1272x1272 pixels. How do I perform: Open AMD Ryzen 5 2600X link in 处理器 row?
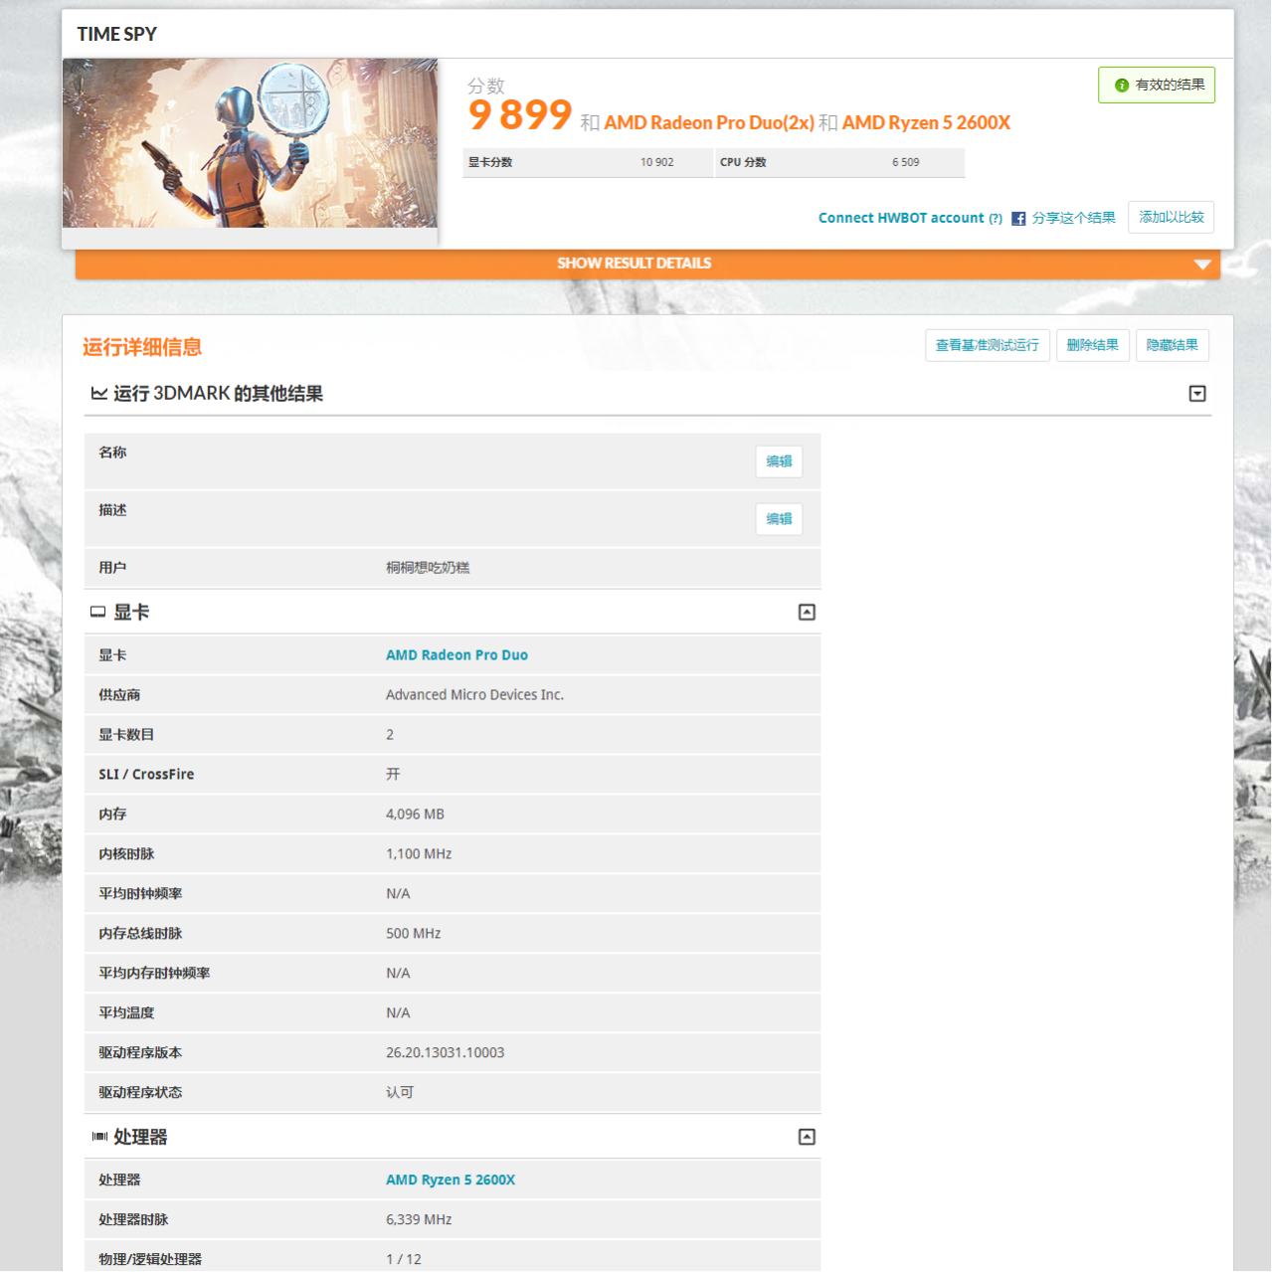click(x=451, y=1181)
